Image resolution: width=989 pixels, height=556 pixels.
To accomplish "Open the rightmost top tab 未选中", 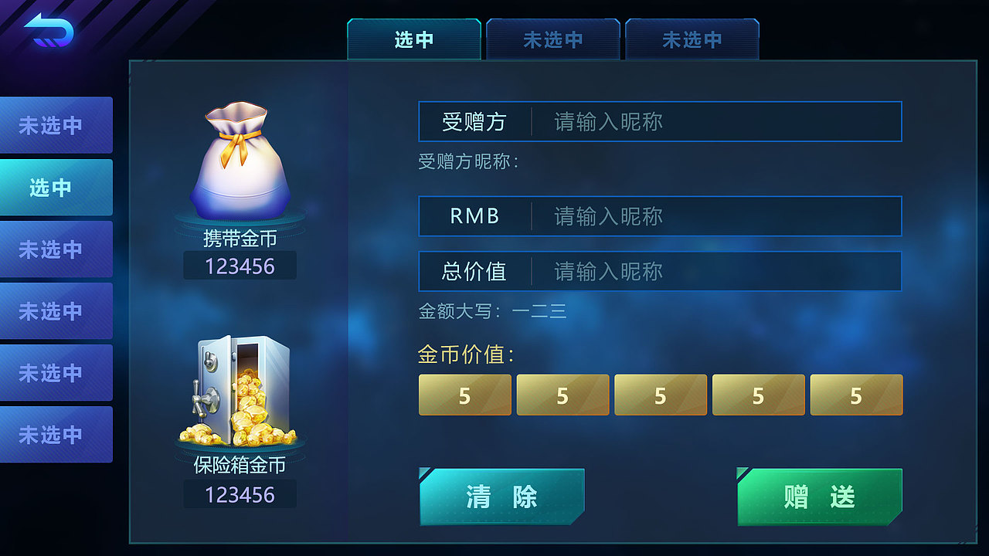I will (692, 39).
